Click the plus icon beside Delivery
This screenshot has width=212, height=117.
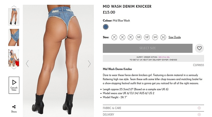[x=199, y=114]
